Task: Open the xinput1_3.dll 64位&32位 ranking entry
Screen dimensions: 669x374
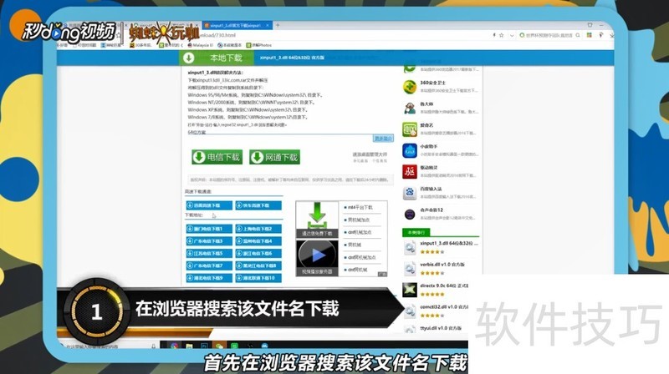Action: [449, 243]
